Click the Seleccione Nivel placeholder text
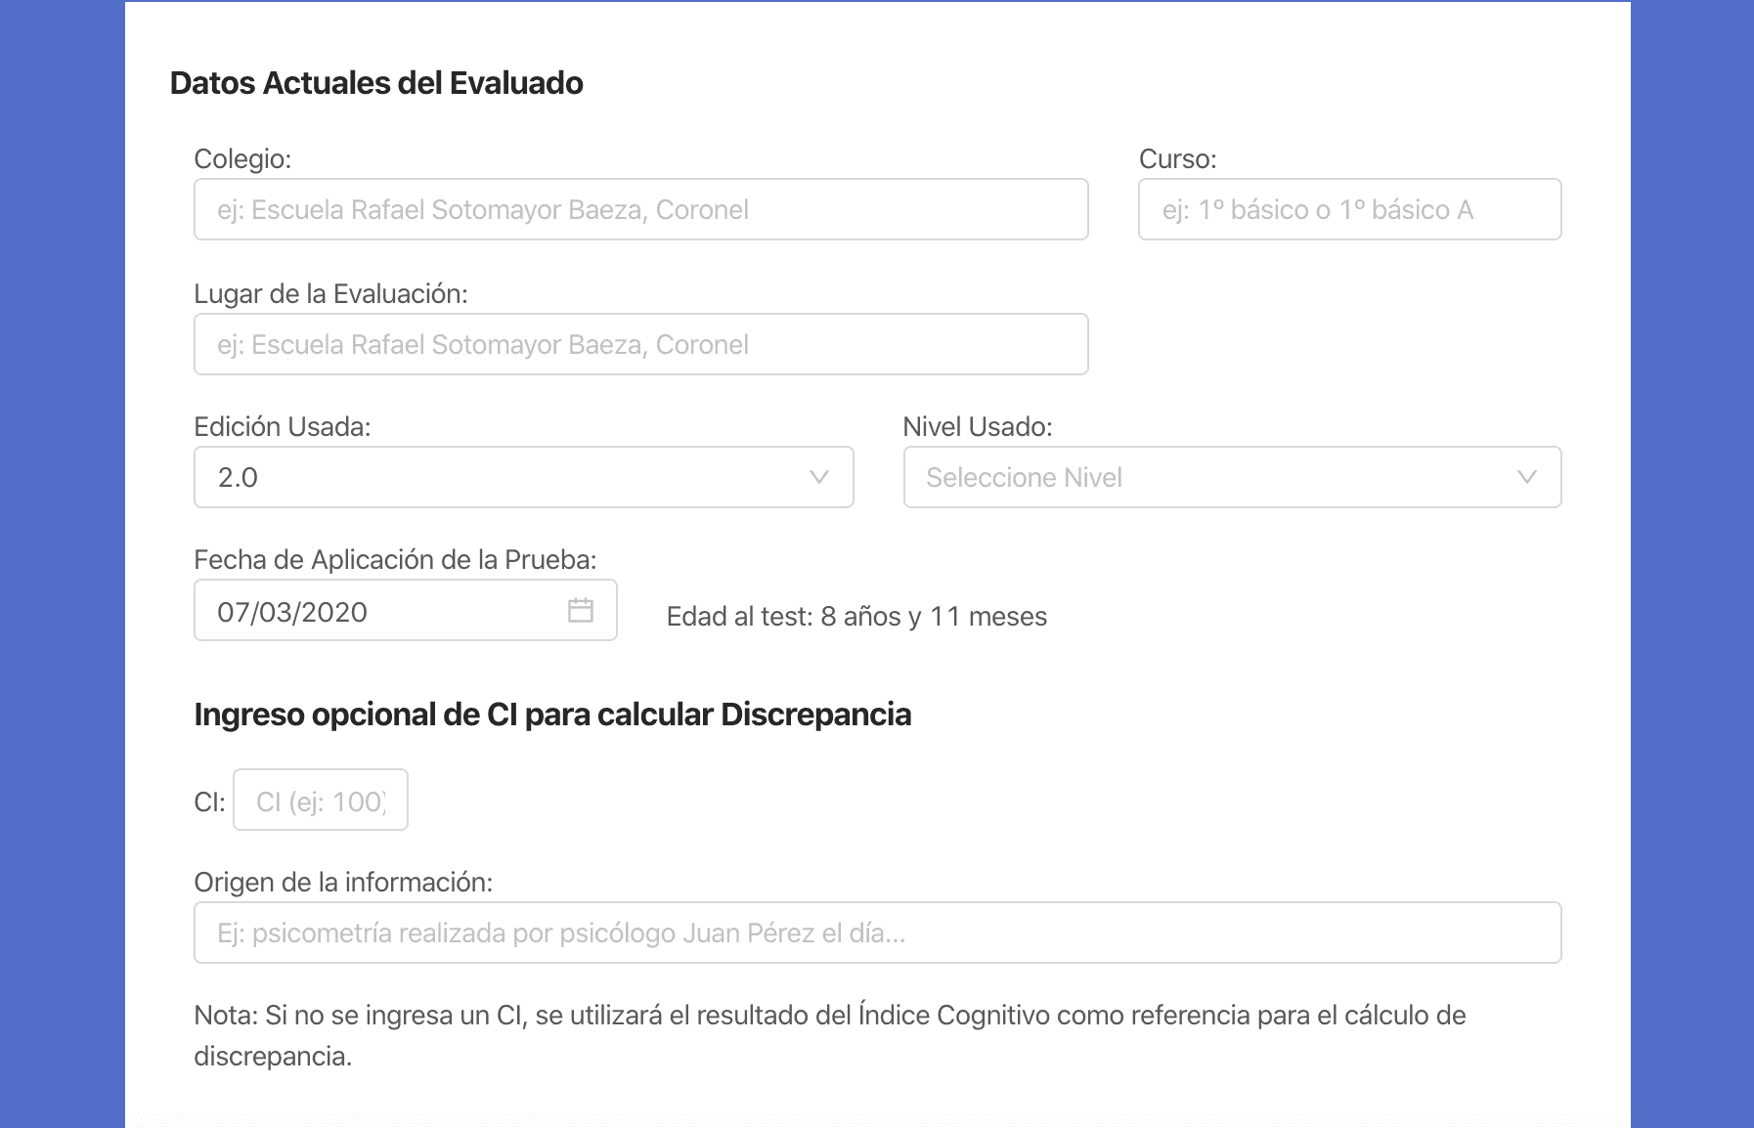 1024,478
